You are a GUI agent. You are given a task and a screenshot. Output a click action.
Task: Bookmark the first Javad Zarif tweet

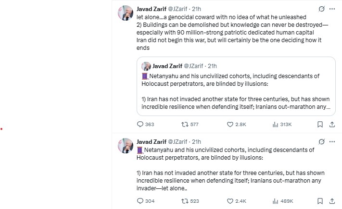[320, 124]
